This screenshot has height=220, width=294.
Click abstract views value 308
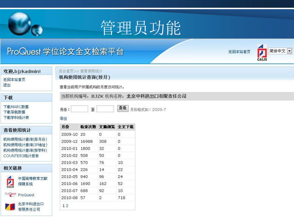(103, 142)
